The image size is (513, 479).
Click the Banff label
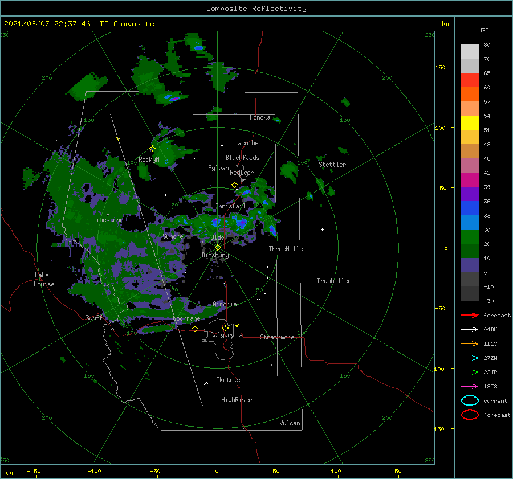94,317
